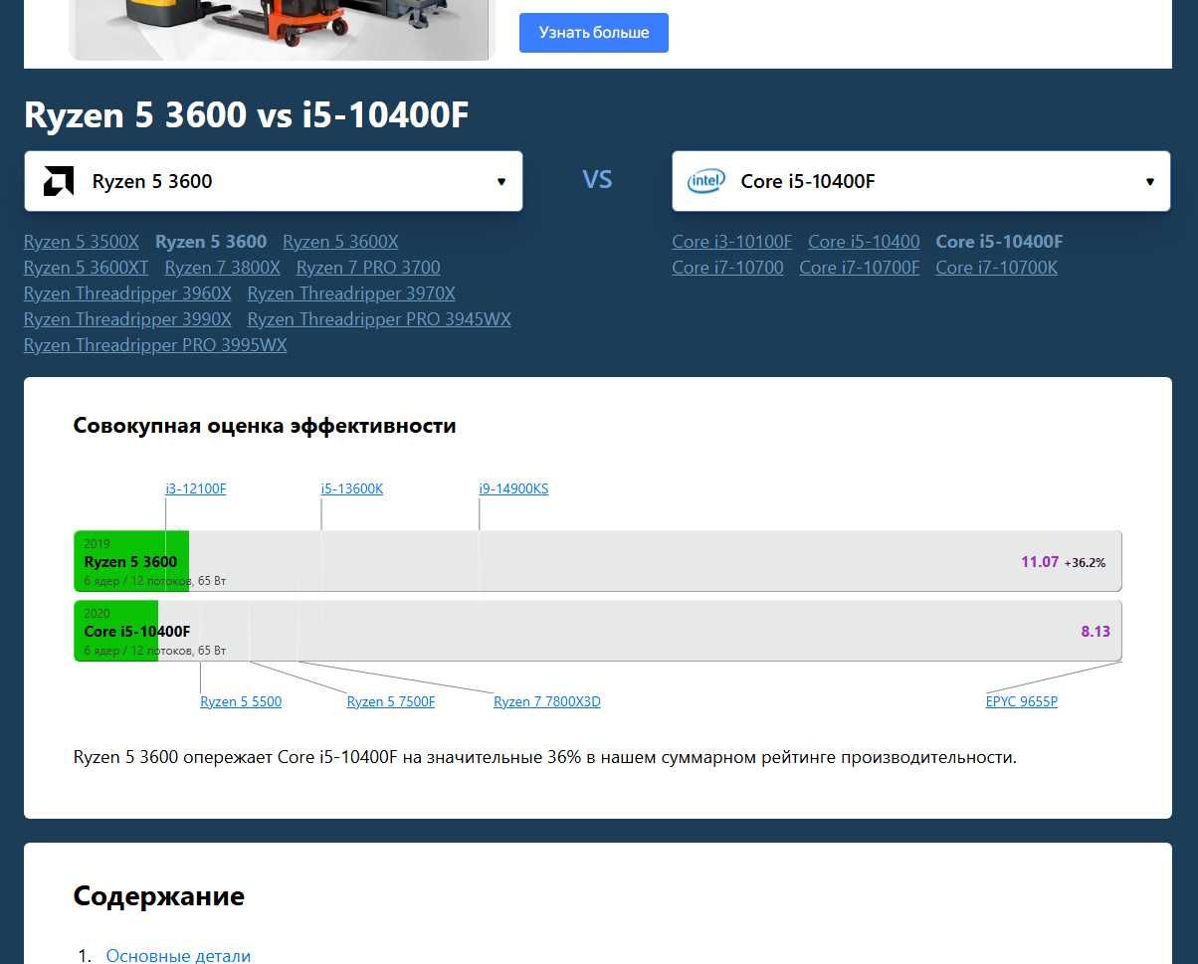
Task: Click the EPYC 9655P chart link
Action: tap(1022, 701)
